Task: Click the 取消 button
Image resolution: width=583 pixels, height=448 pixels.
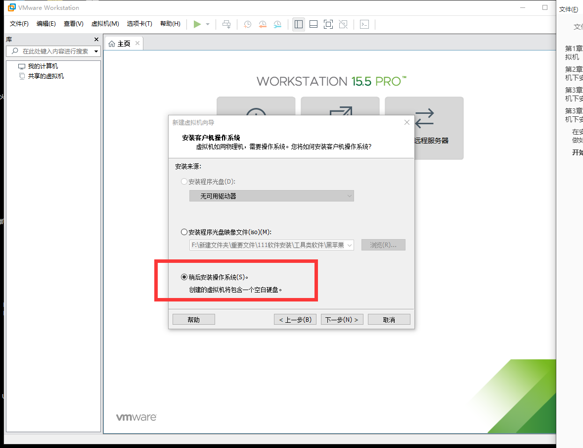Action: pos(389,320)
